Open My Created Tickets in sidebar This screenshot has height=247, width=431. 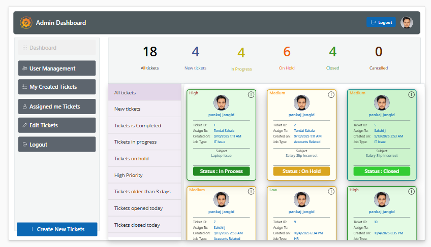pyautogui.click(x=57, y=87)
